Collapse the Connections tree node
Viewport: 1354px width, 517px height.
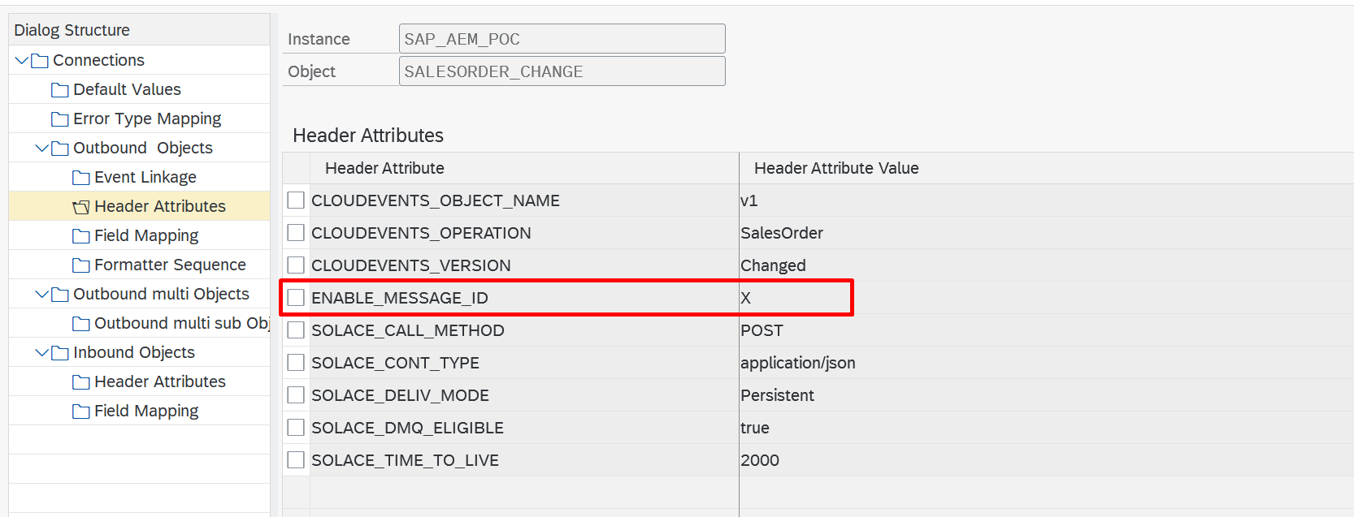point(22,60)
